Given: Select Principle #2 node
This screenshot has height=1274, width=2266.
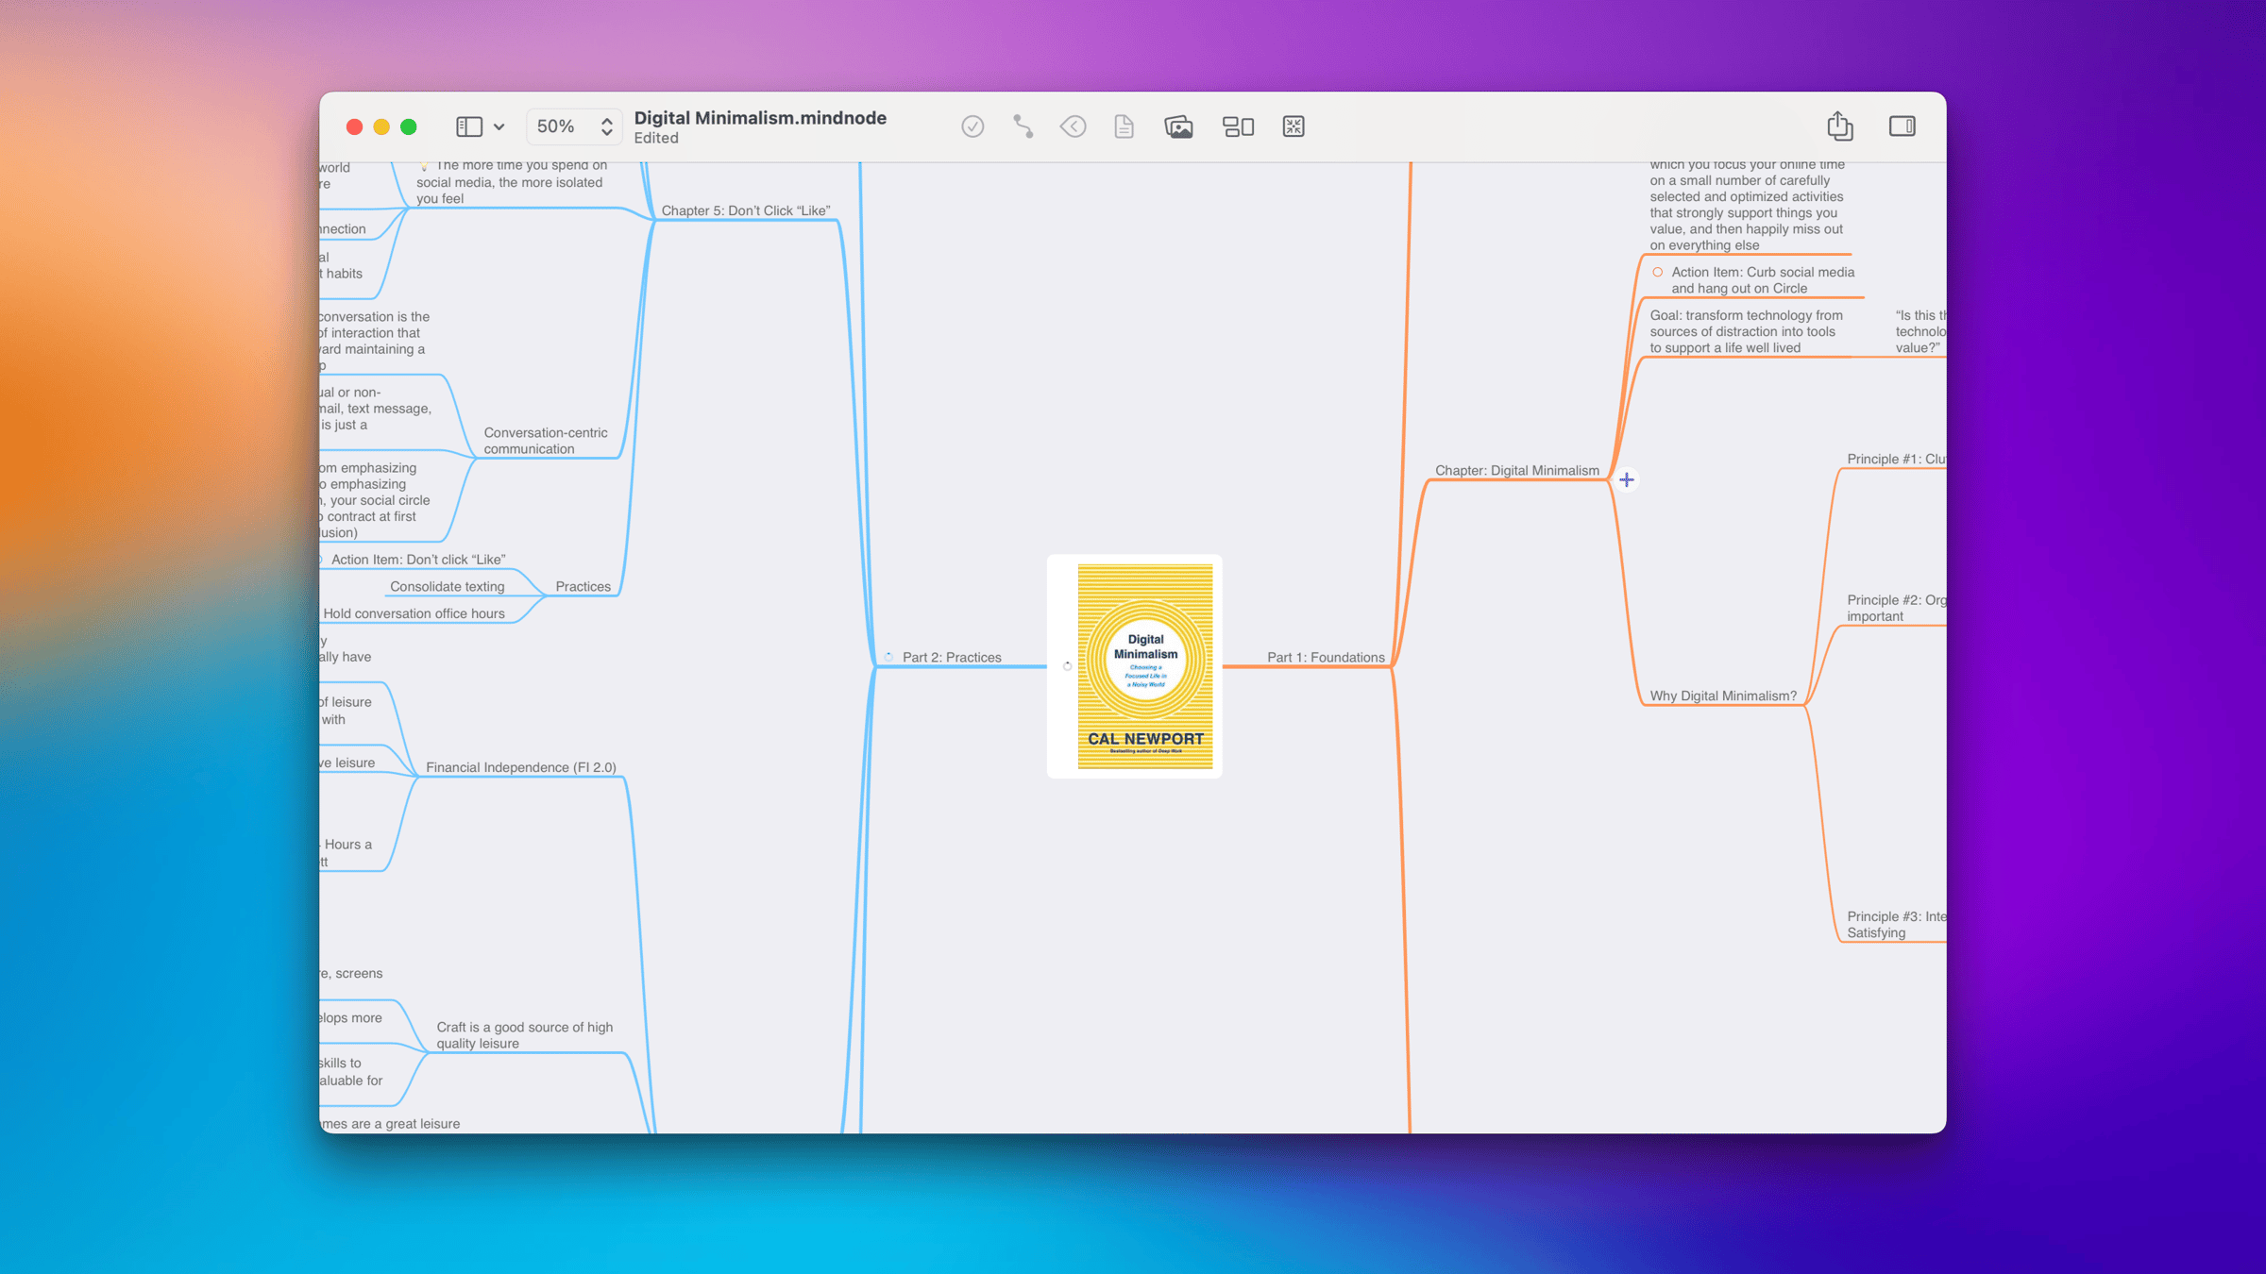Looking at the screenshot, I should (x=1896, y=608).
